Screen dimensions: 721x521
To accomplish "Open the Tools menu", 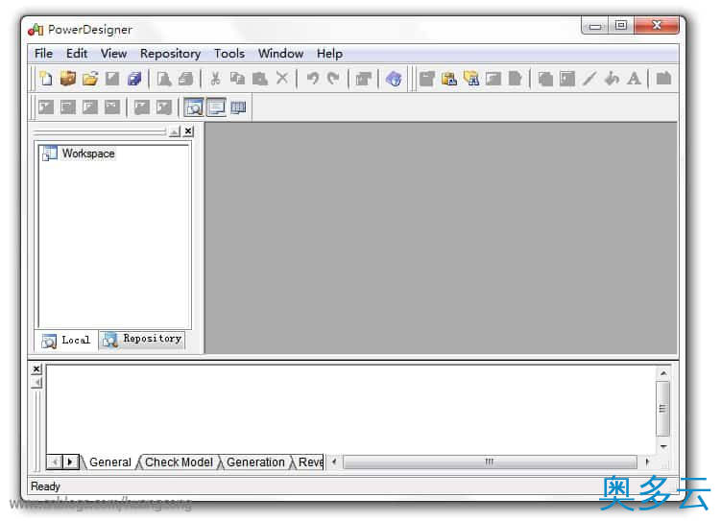I will 229,54.
